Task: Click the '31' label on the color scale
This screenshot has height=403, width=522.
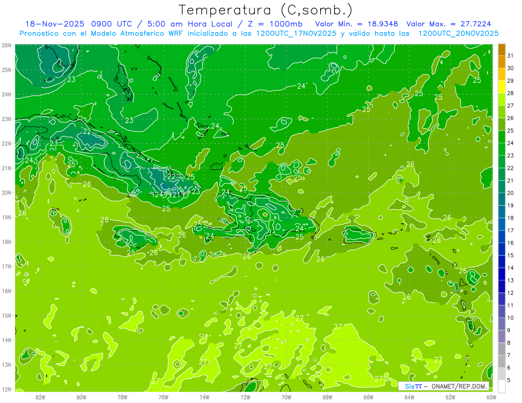Action: point(510,56)
